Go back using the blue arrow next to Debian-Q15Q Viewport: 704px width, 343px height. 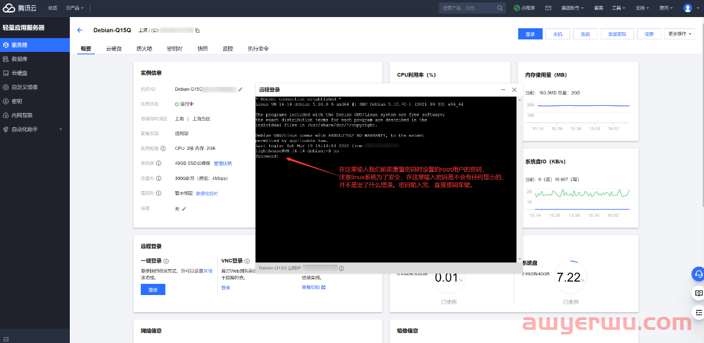coord(80,30)
